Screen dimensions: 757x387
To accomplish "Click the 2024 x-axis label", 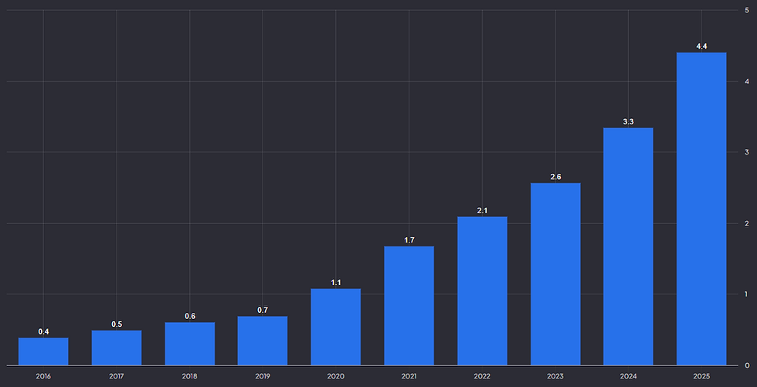I will 628,376.
